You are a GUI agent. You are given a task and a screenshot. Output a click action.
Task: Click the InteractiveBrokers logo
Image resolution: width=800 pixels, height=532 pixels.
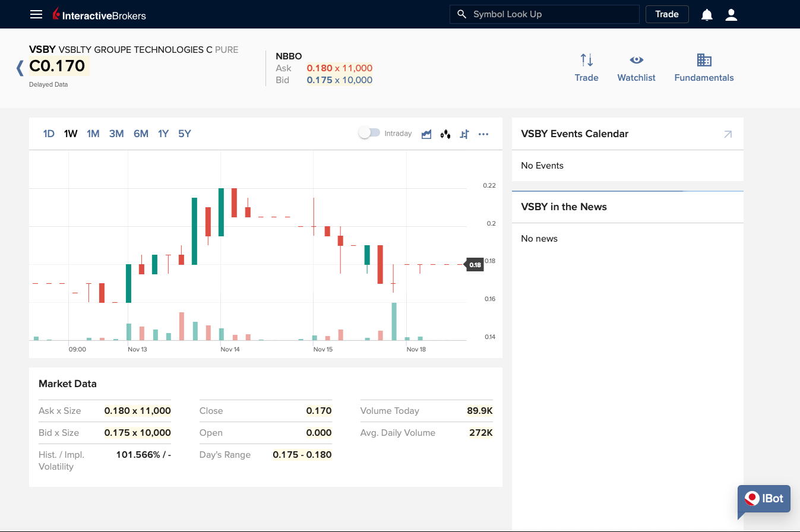pyautogui.click(x=99, y=14)
